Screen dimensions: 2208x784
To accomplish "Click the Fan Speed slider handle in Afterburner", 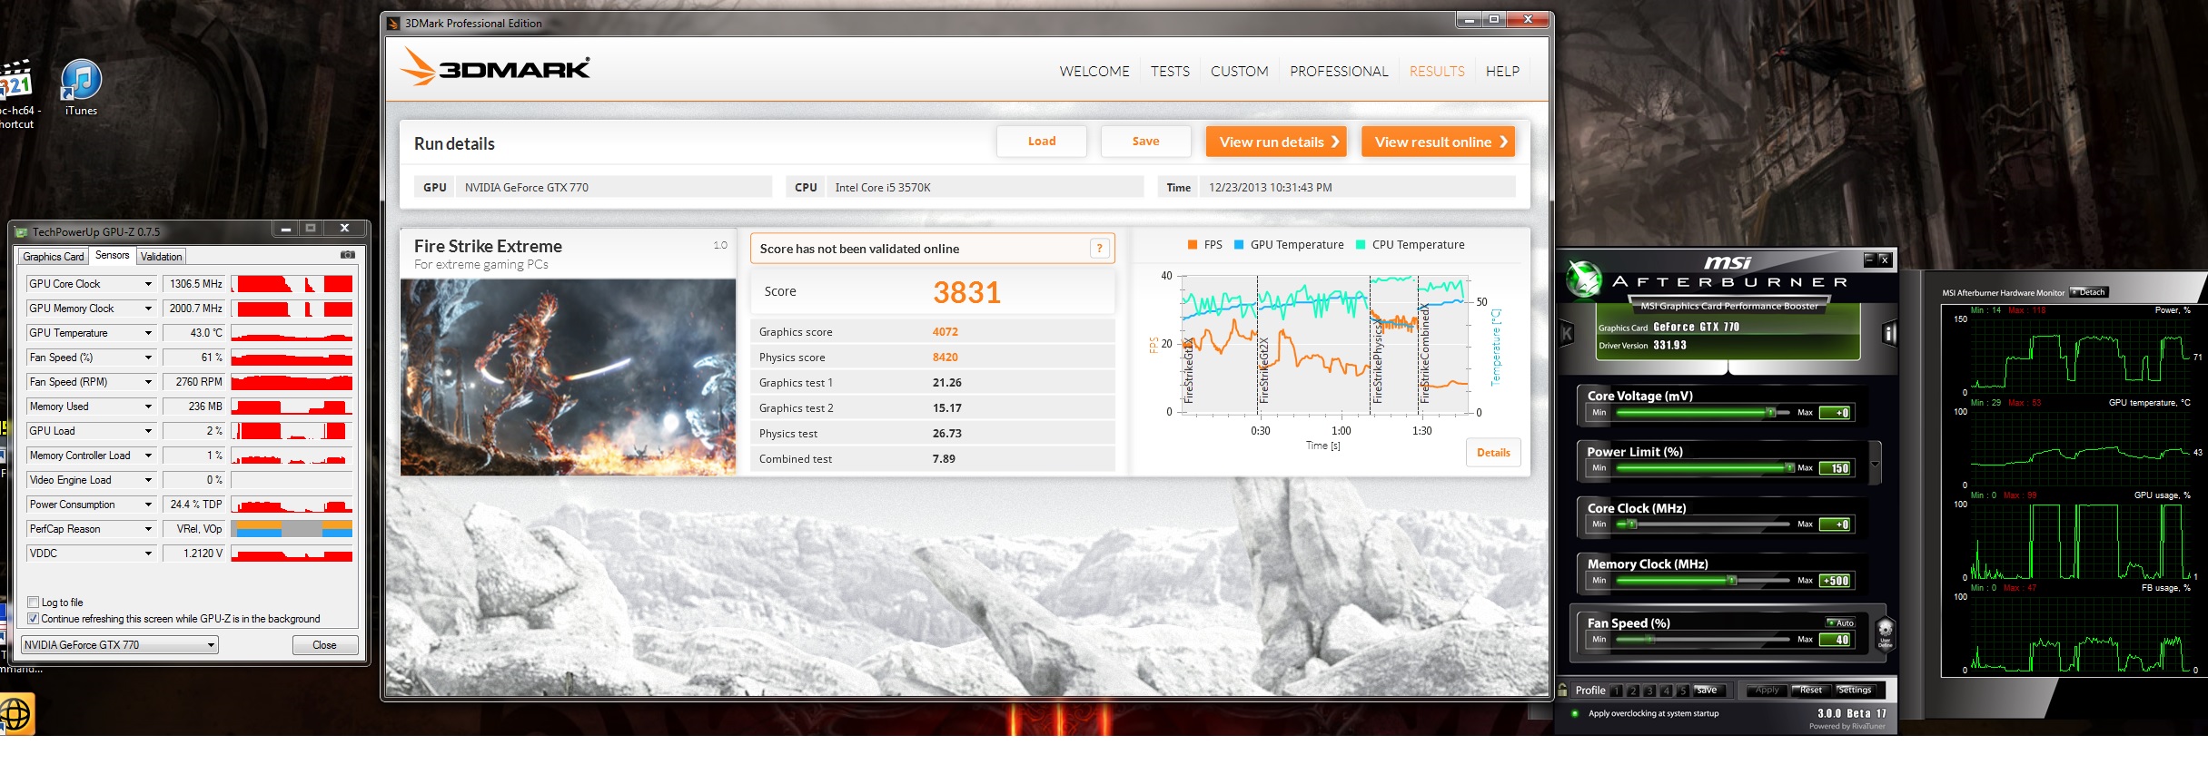I will point(1650,640).
